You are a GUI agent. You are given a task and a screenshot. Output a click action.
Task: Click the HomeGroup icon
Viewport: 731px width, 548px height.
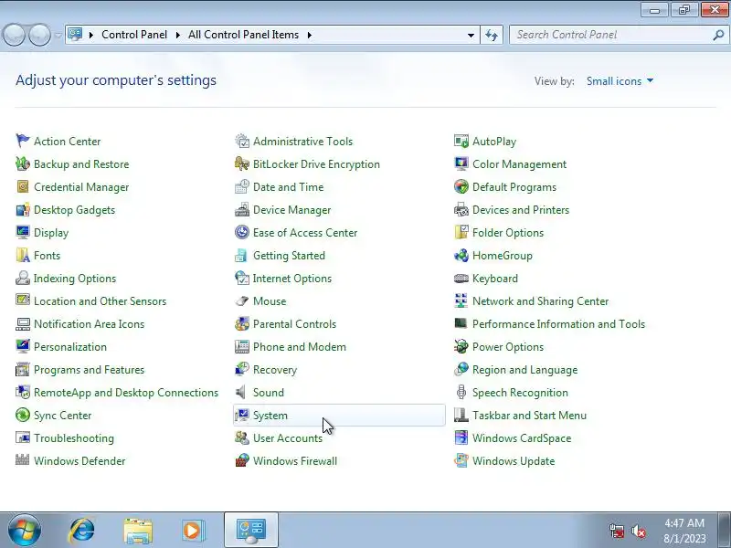(x=461, y=255)
